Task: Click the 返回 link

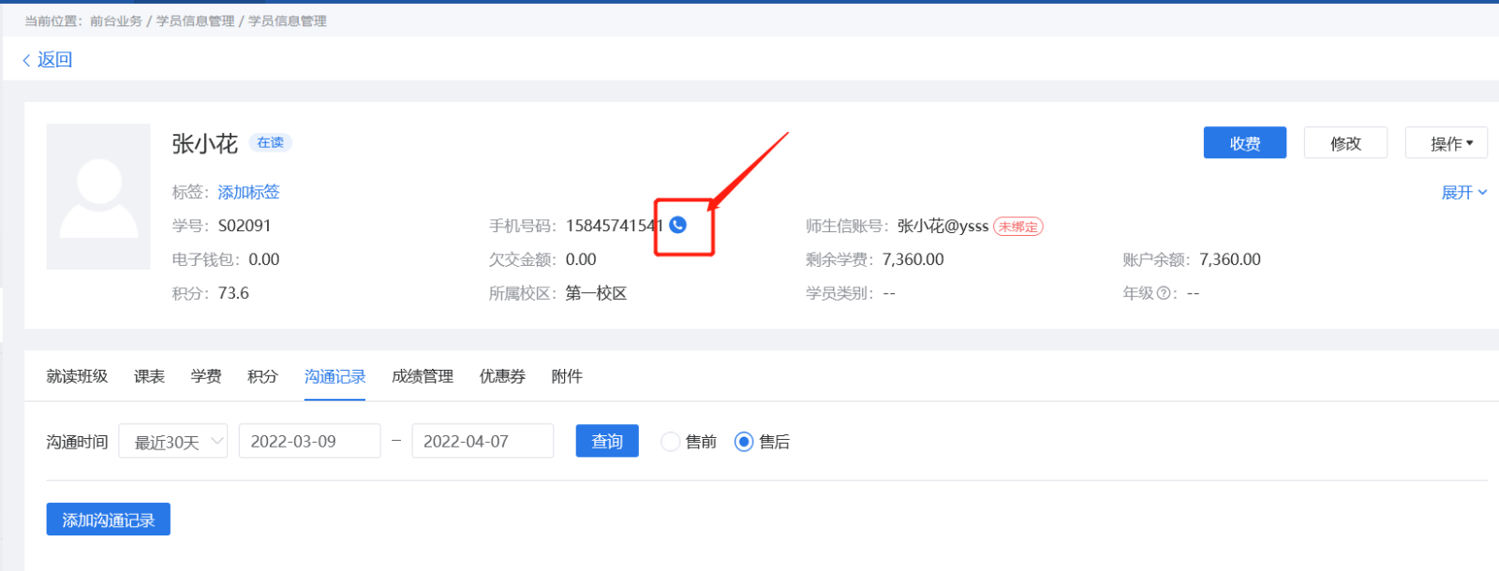Action: 54,60
